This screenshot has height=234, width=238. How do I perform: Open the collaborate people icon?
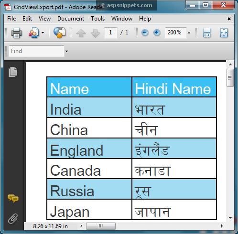34,32
